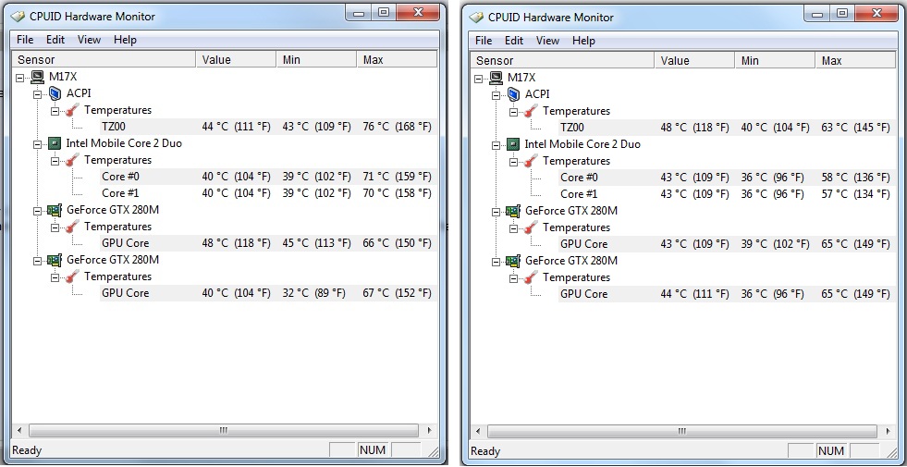Click horizontal scrollbar thumb in left window
907x467 pixels.
pos(223,431)
